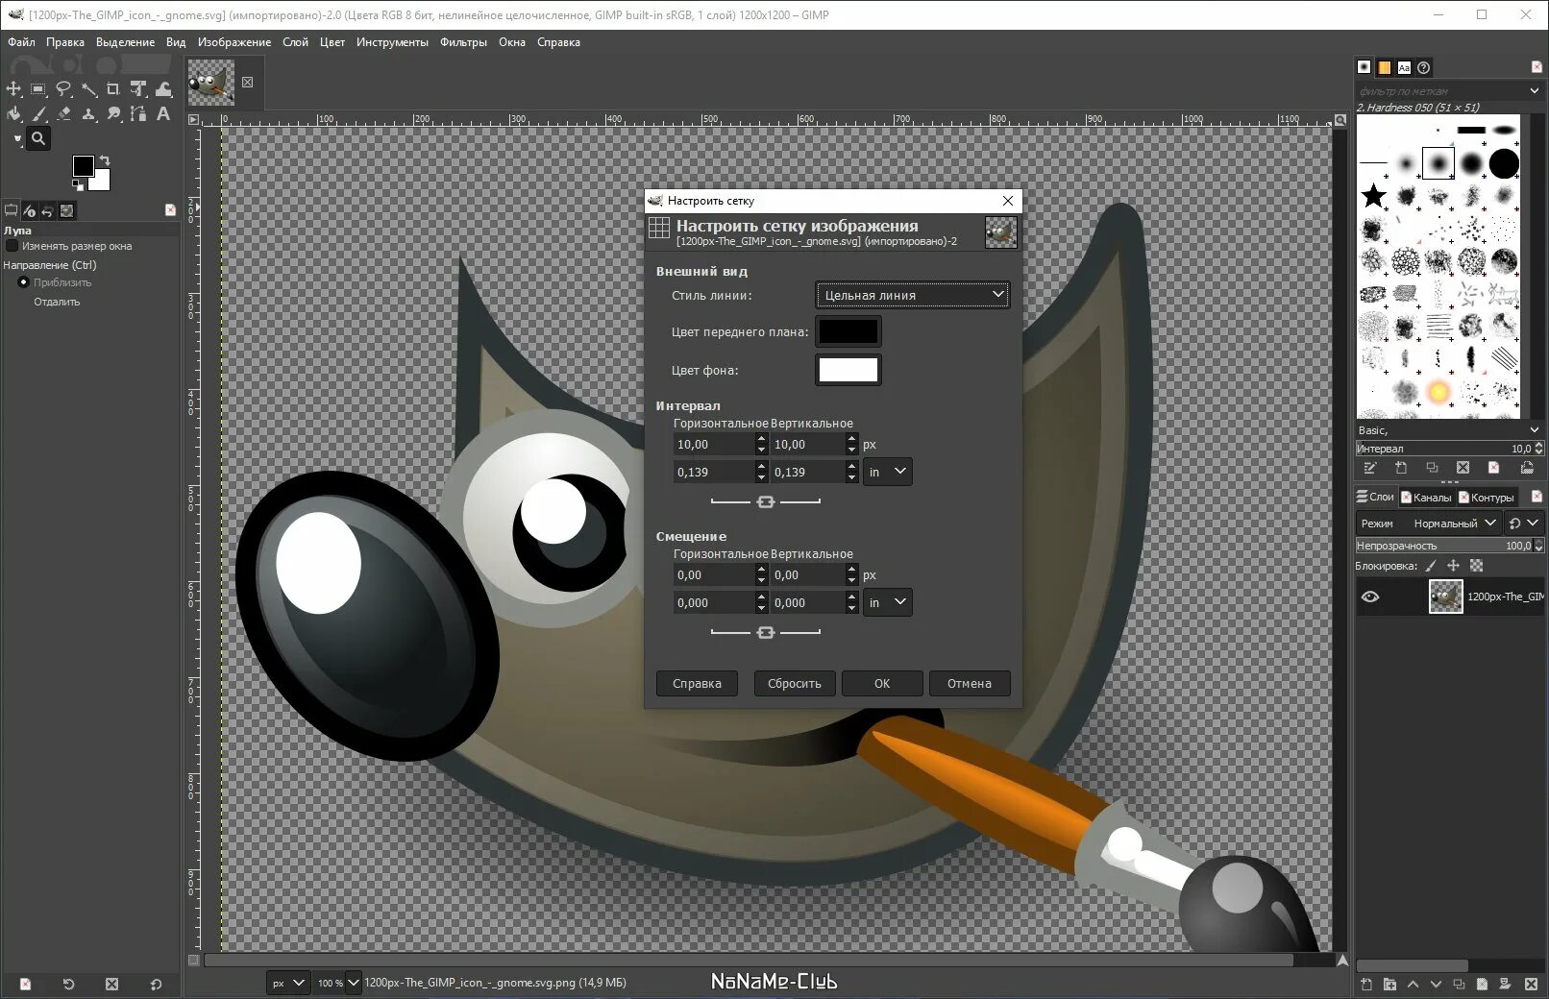
Task: Switch to the Каналы tab
Action: 1426,497
